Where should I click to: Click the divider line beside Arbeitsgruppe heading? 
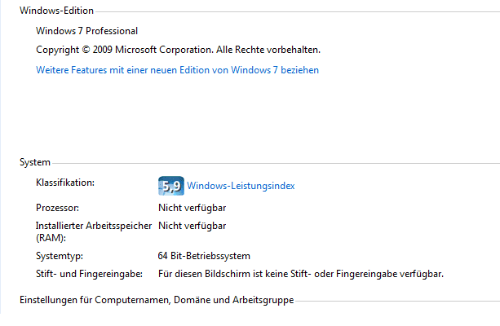(x=397, y=301)
